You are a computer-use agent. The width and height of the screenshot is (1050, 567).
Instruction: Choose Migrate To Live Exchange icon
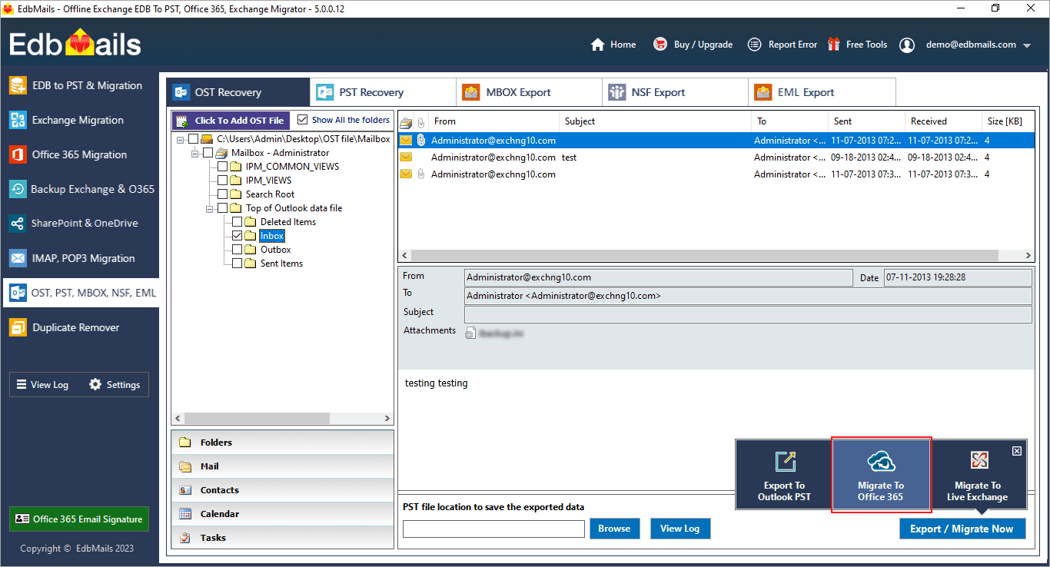point(978,460)
